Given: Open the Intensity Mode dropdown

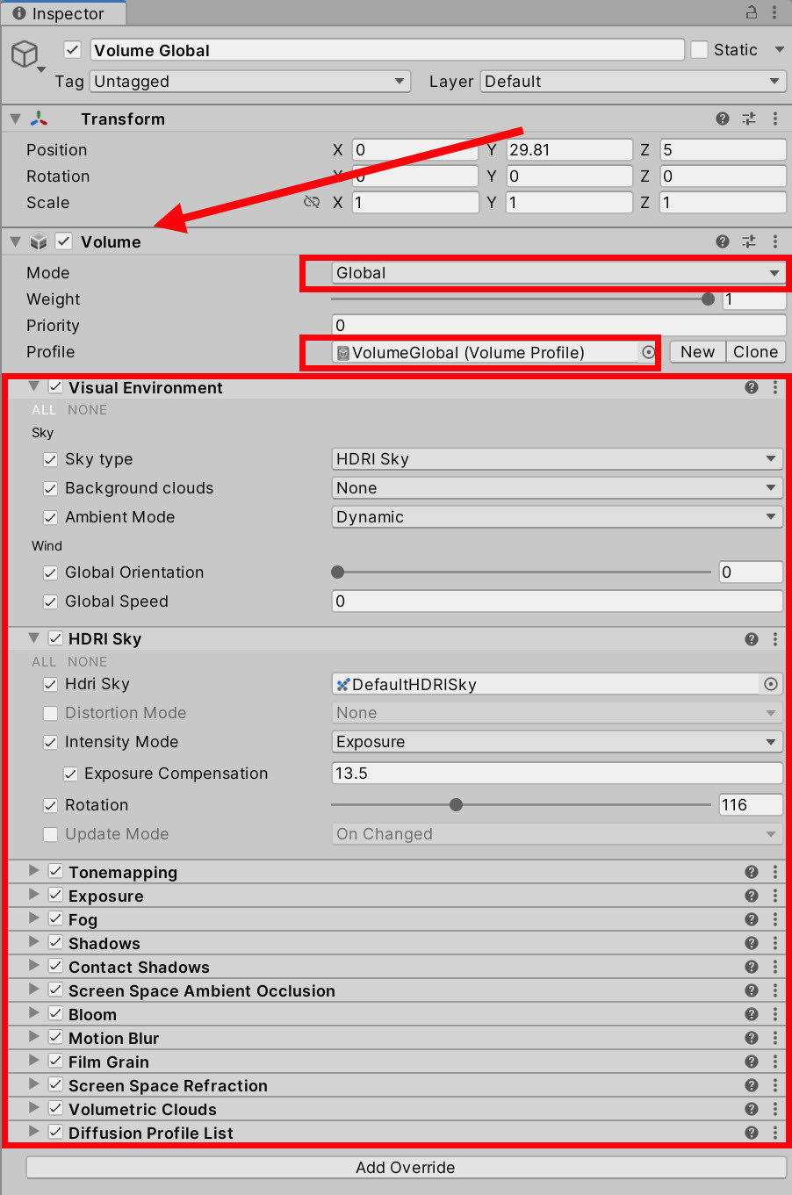Looking at the screenshot, I should coord(557,742).
